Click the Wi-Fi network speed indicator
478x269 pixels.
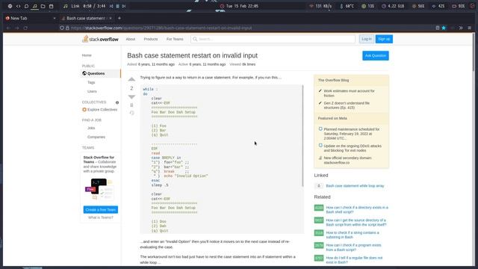click(320, 6)
